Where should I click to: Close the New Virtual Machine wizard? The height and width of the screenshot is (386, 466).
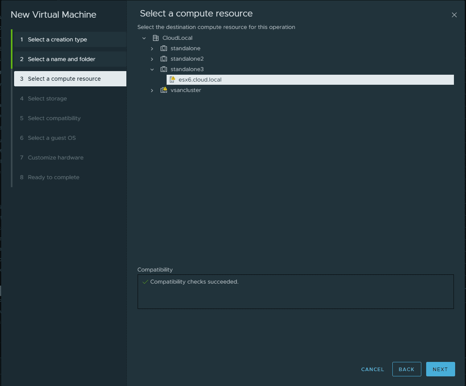coord(454,15)
